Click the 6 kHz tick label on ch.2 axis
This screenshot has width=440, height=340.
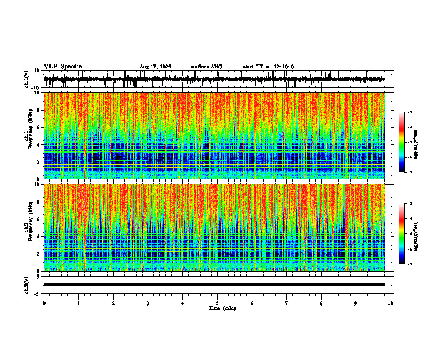tap(38, 219)
